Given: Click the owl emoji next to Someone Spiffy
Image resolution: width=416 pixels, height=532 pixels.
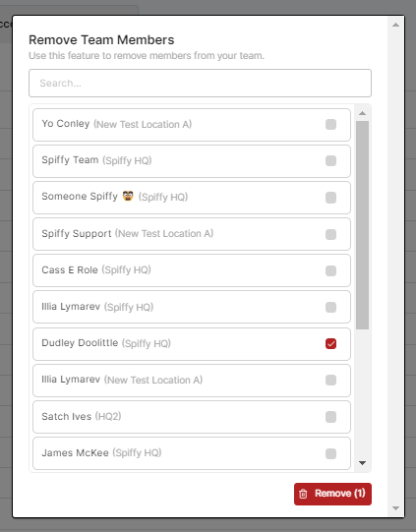Looking at the screenshot, I should click(x=128, y=196).
